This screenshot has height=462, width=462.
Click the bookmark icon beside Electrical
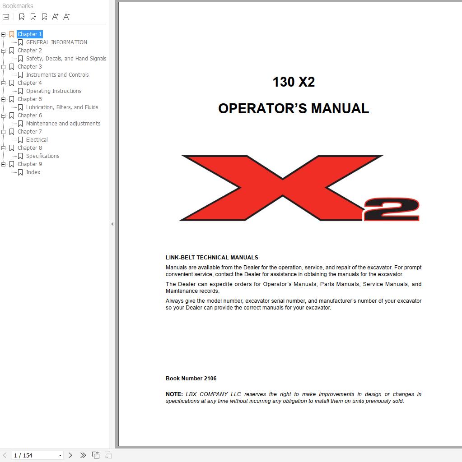(20, 140)
